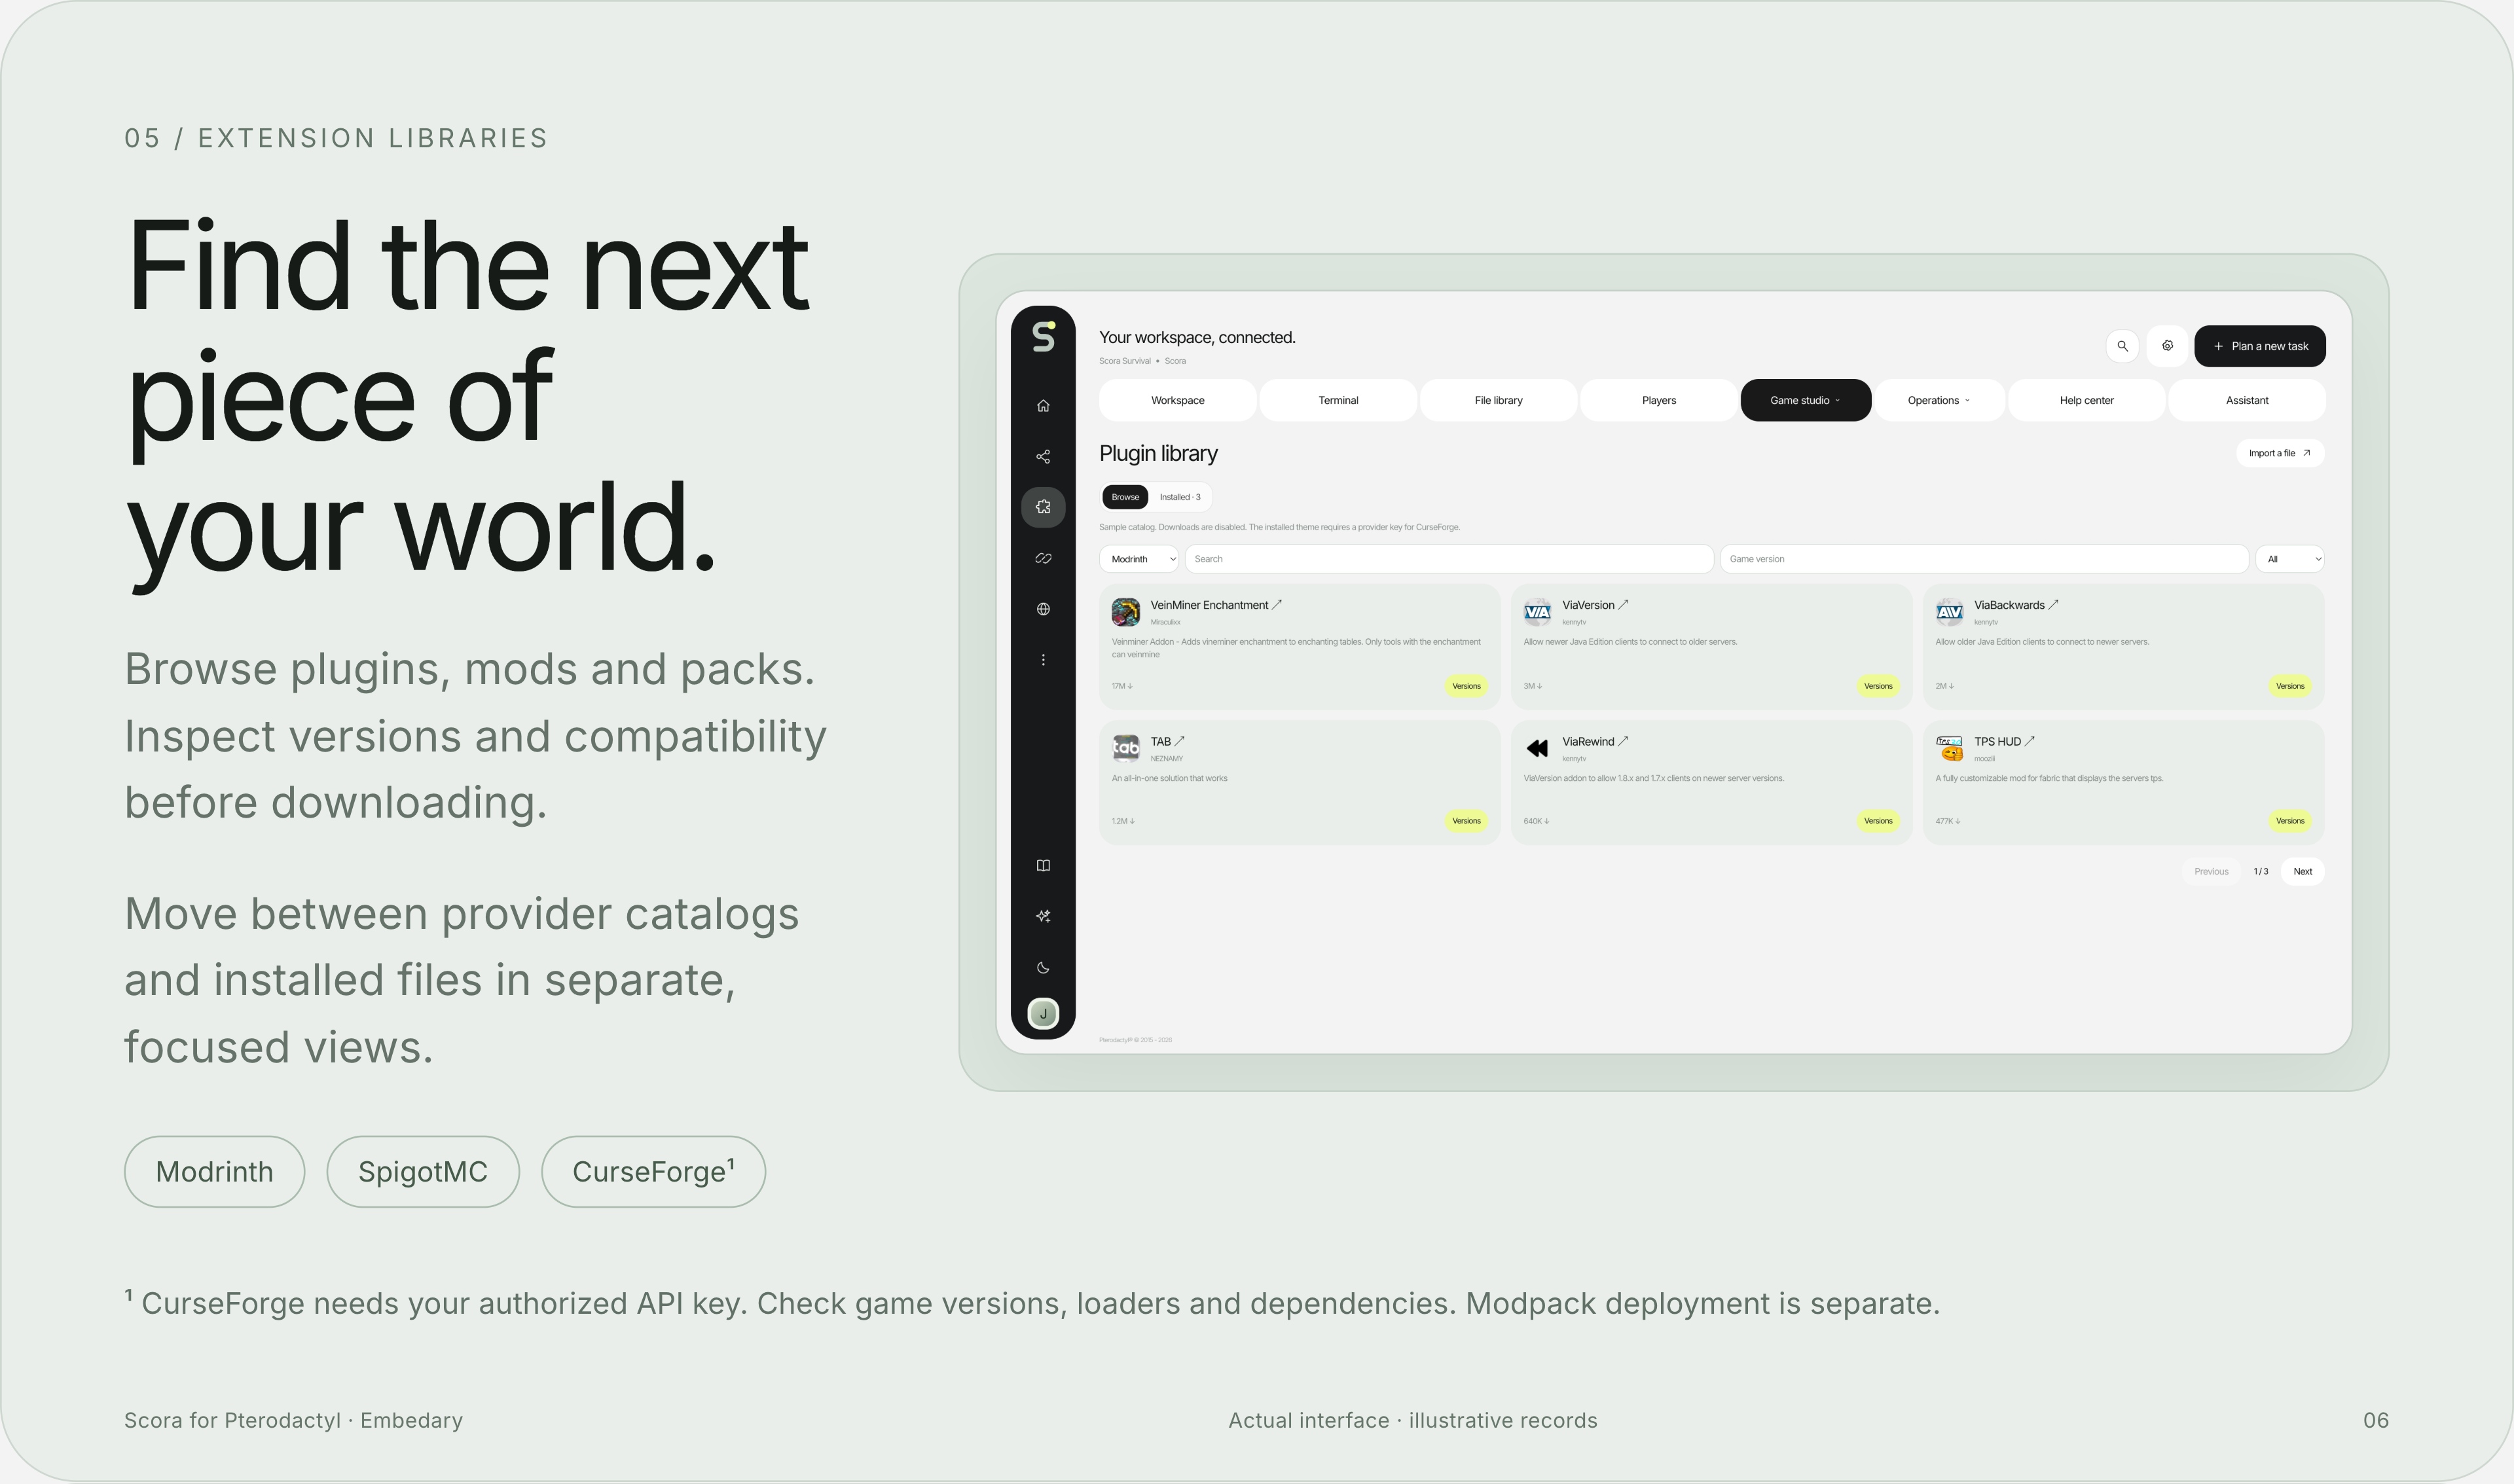Click Versions on the TAB card
Image resolution: width=2514 pixels, height=1484 pixels.
[1466, 821]
